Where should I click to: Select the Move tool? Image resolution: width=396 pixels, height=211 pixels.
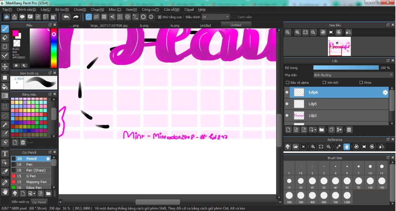5,67
